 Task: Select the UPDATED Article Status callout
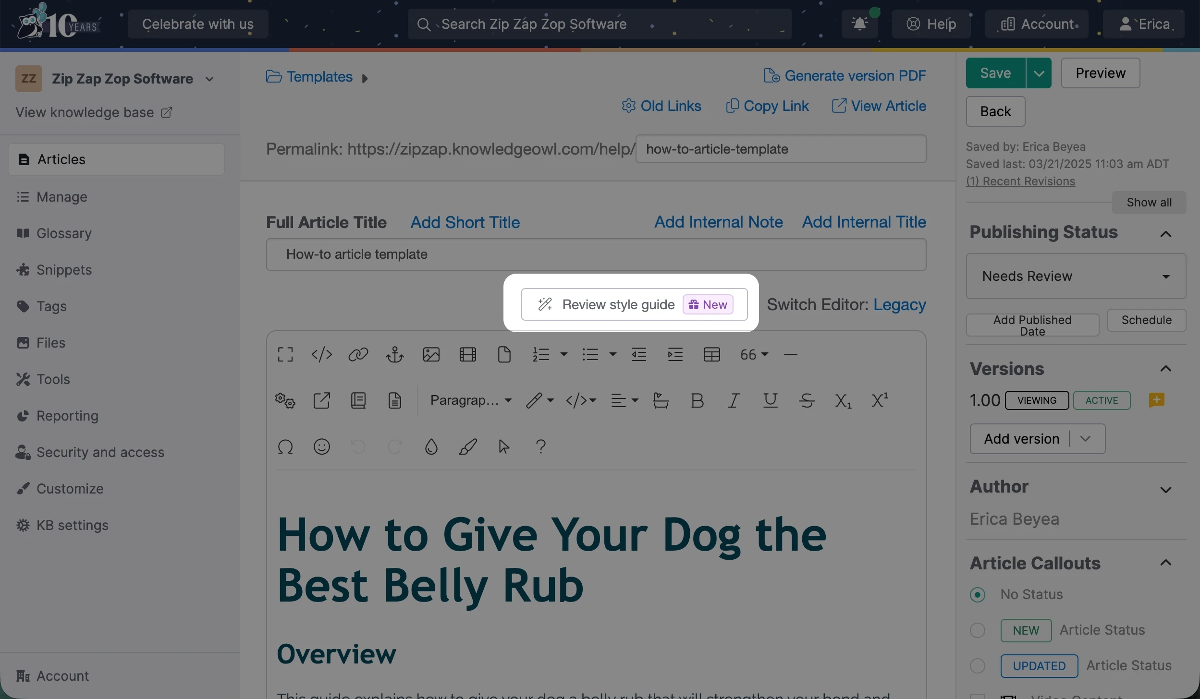(978, 665)
